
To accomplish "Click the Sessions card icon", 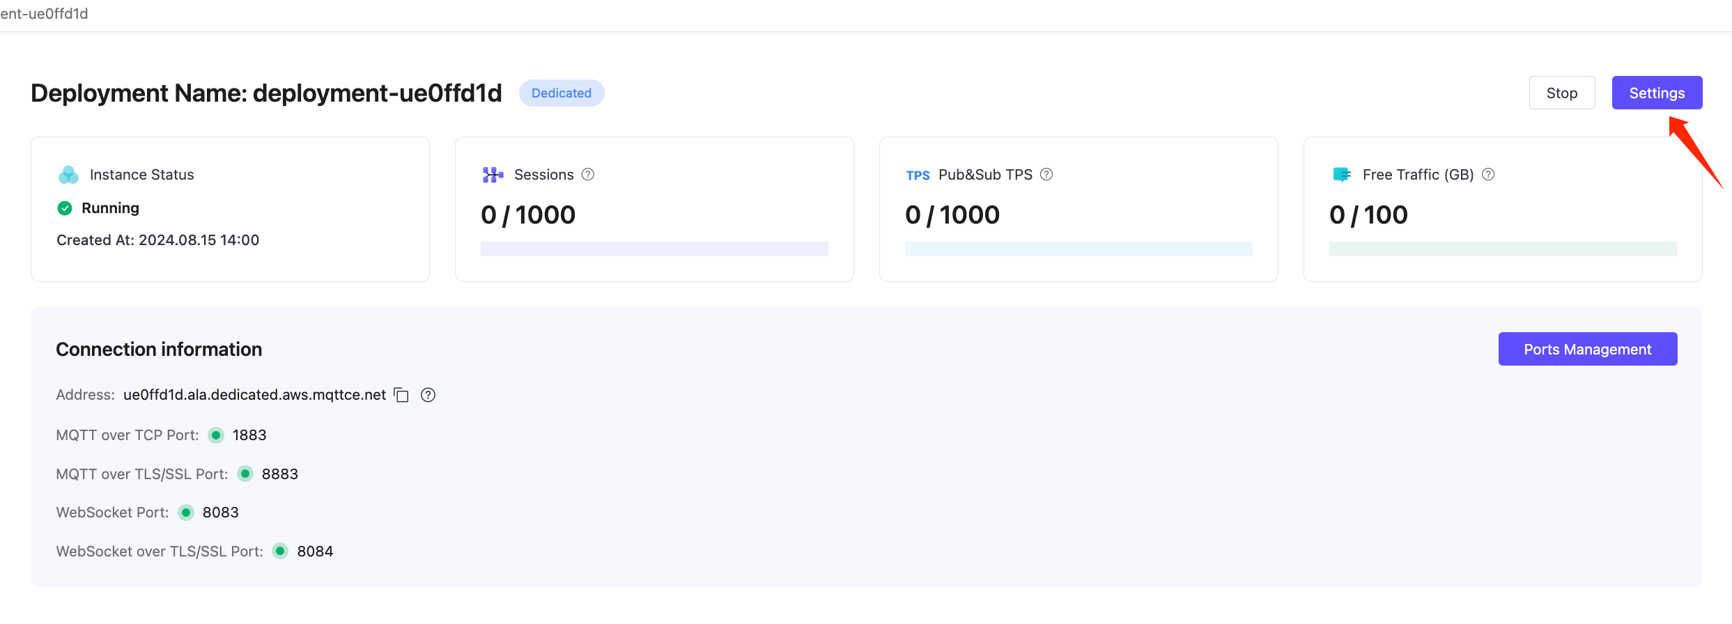I will 493,175.
